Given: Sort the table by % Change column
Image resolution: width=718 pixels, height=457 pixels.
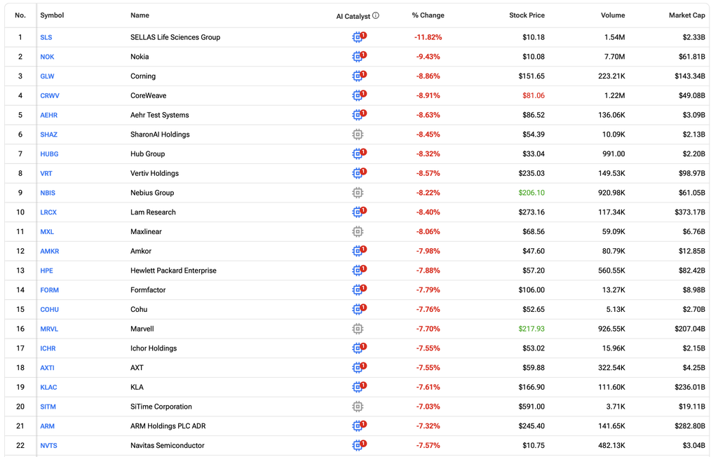Looking at the screenshot, I should (428, 15).
